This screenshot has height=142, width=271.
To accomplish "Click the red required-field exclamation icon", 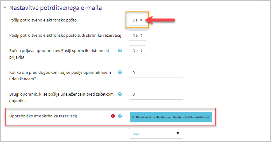I will pyautogui.click(x=113, y=116).
